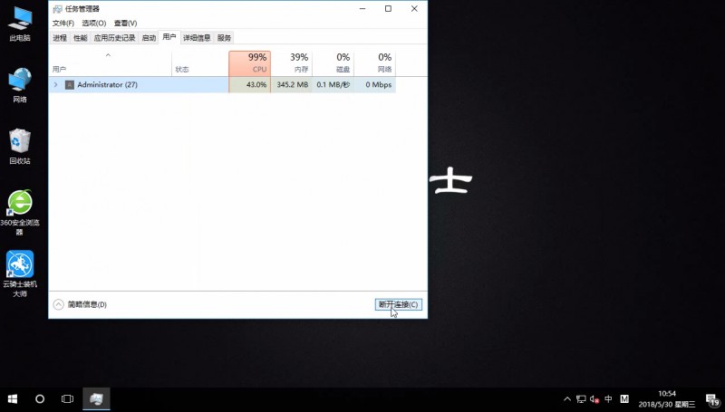
Task: Click the 43.0% CPU cell
Action: (250, 85)
